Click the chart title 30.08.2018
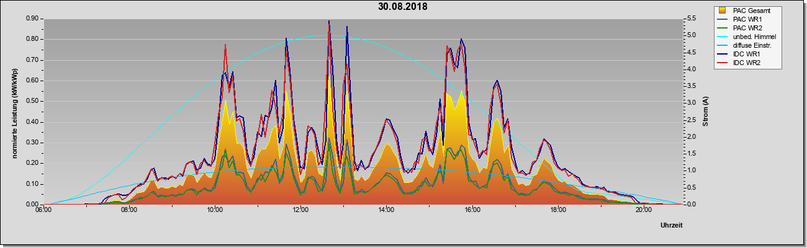This screenshot has width=807, height=248. pyautogui.click(x=403, y=7)
